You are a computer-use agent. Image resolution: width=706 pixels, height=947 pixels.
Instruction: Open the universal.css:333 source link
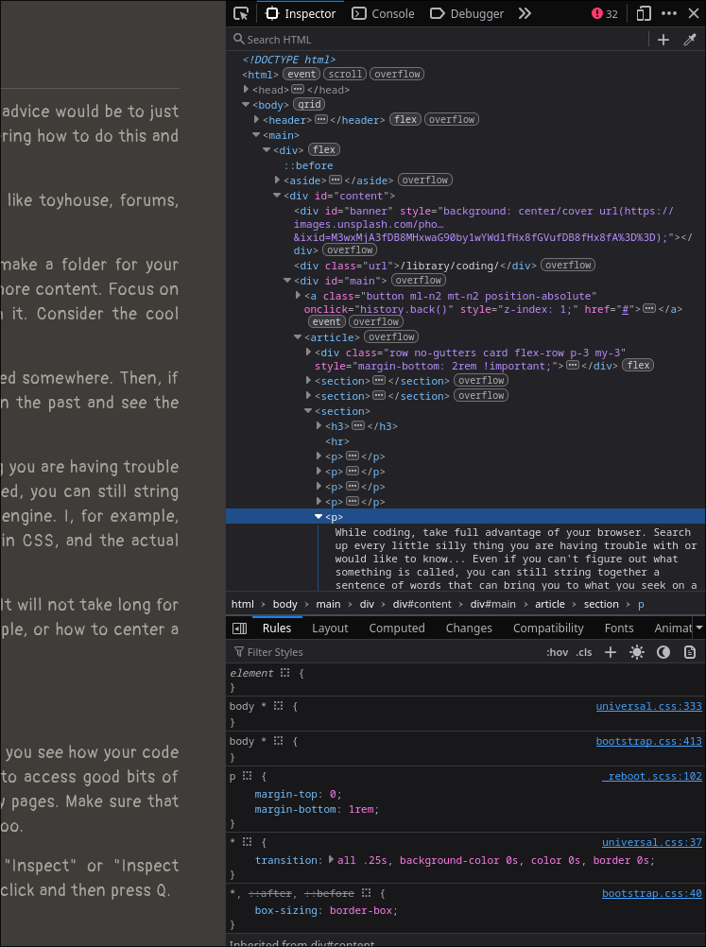pyautogui.click(x=648, y=706)
